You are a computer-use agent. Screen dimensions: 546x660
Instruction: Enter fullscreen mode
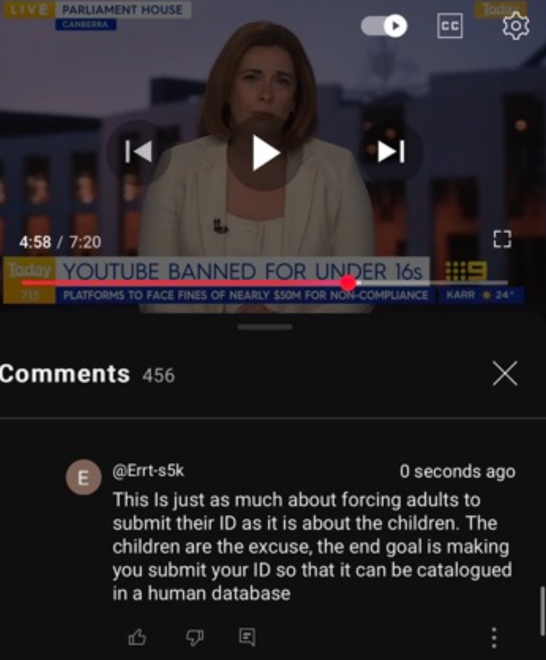pyautogui.click(x=502, y=239)
